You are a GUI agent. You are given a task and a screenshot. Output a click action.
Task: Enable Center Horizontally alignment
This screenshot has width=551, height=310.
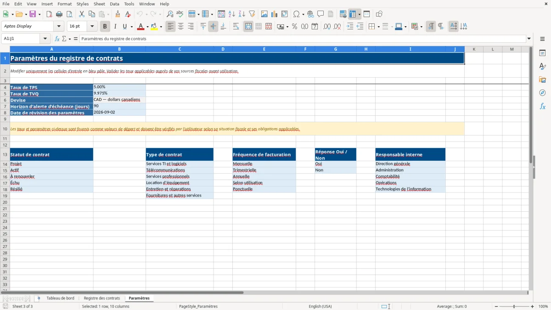click(180, 27)
